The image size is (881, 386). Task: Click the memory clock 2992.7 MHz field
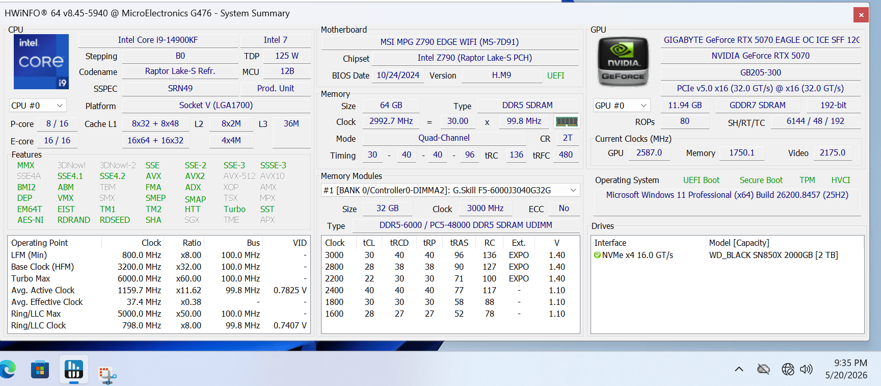tap(391, 121)
